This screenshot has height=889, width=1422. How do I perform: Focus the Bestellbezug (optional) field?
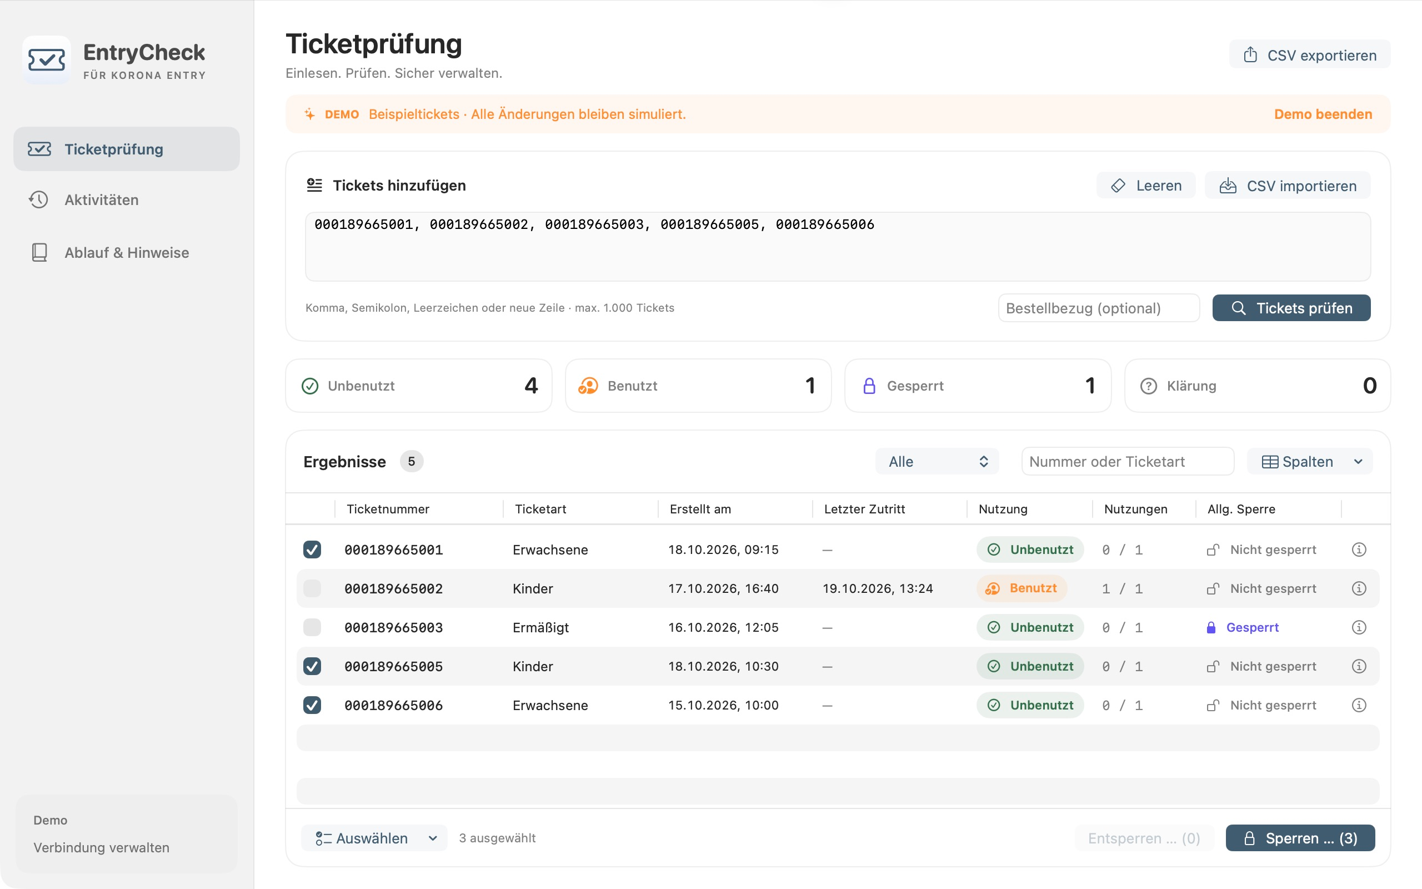click(x=1098, y=308)
